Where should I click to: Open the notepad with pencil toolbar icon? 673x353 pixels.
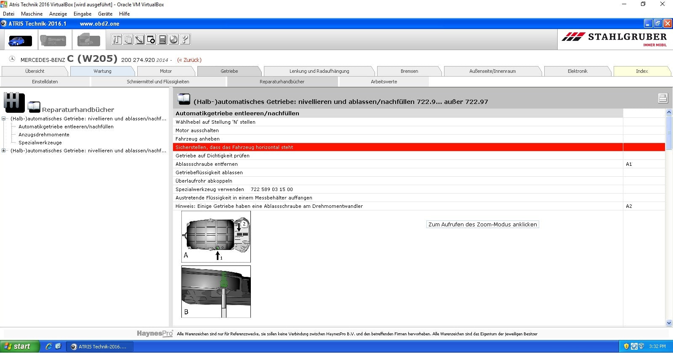point(139,40)
